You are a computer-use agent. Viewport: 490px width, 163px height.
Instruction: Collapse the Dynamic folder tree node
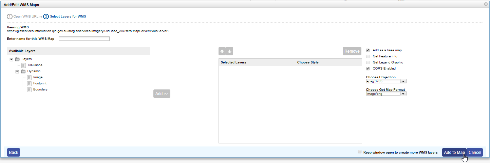[17, 71]
